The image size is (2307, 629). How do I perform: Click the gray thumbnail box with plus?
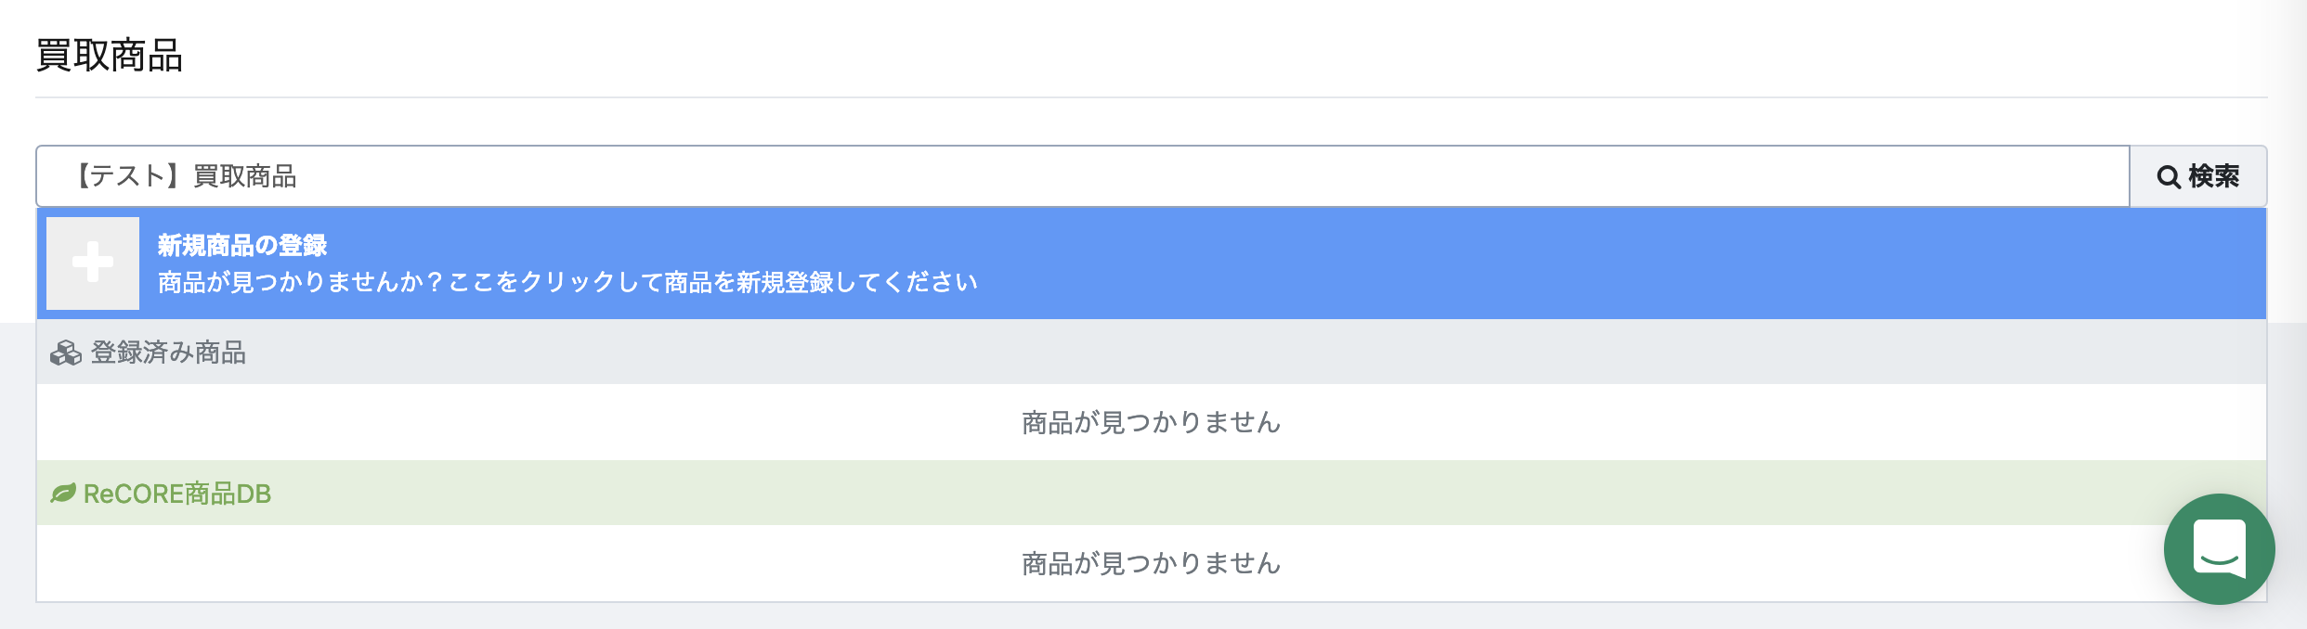pos(93,263)
